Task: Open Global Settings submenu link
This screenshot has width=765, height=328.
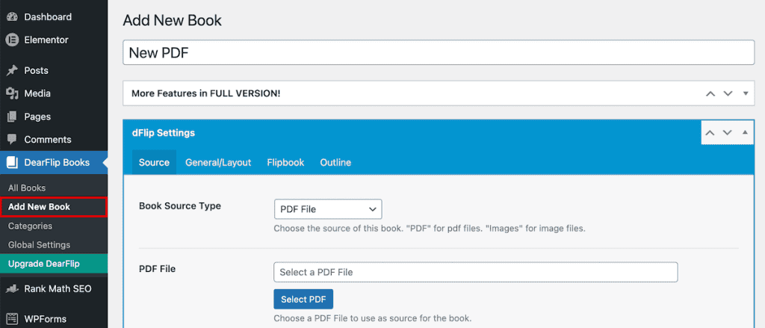Action: tap(39, 245)
